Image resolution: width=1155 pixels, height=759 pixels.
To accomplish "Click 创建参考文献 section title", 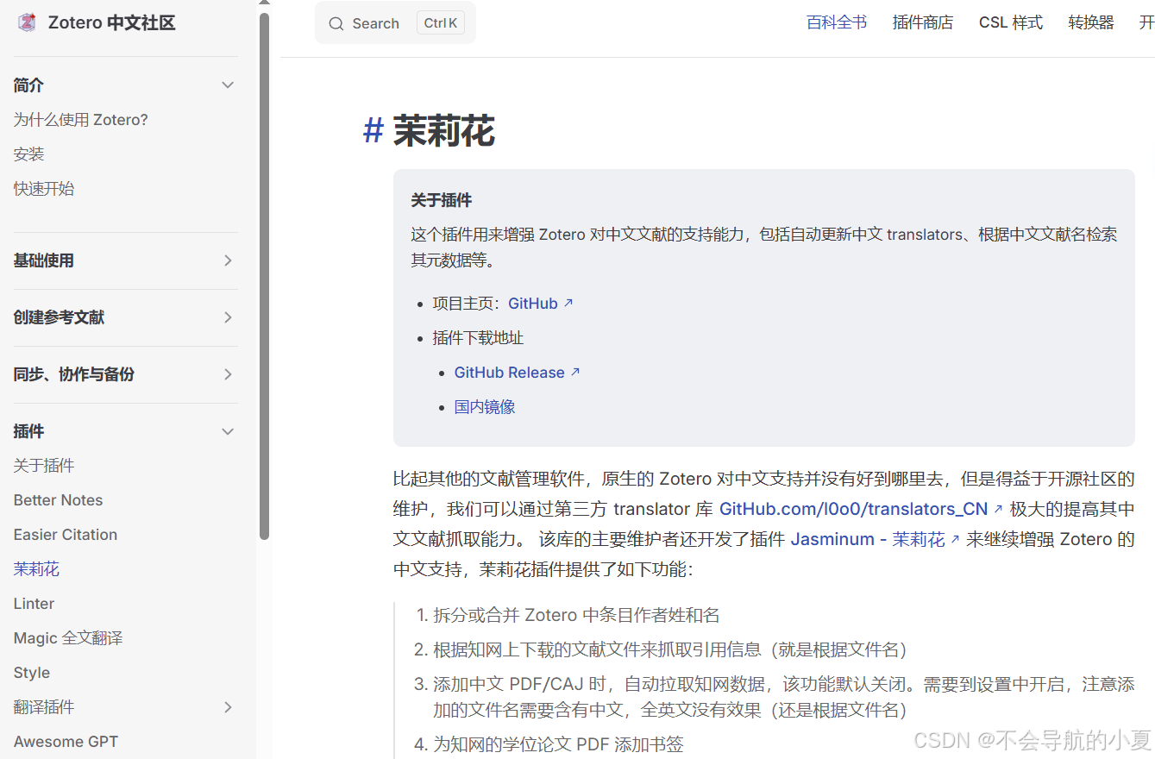I will 59,317.
